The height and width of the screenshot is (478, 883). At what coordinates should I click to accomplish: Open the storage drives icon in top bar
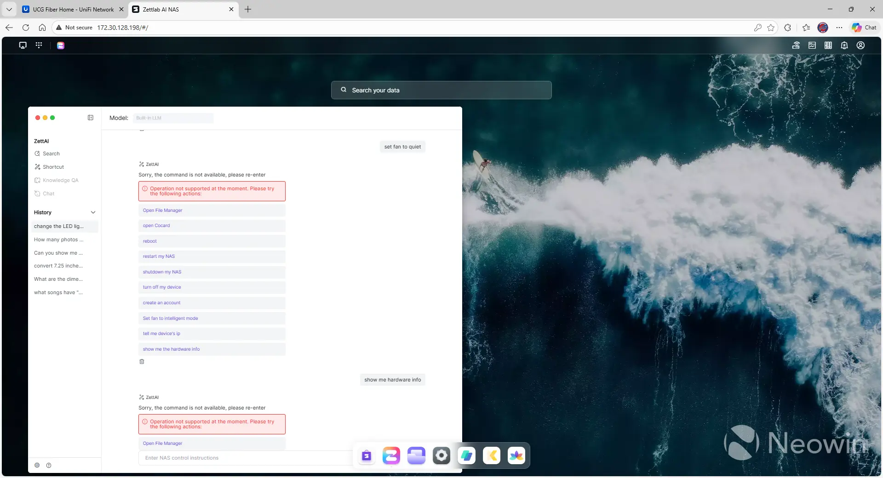(x=828, y=45)
